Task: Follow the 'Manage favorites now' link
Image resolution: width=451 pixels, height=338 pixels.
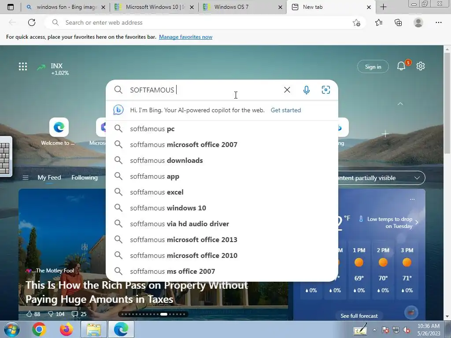Action: coord(185,37)
